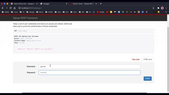Open the WebD bookmarks folder
169x95 pixels.
[x=49, y=12]
